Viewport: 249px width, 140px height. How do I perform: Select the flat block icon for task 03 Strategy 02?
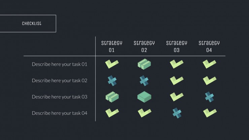(x=144, y=97)
